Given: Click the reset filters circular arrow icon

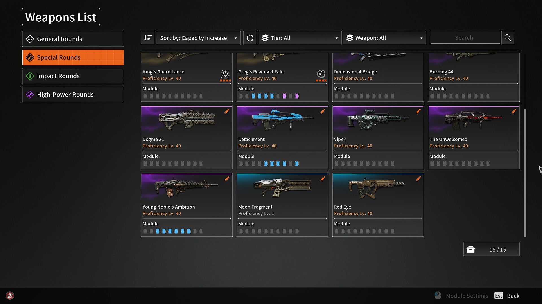Looking at the screenshot, I should [250, 38].
